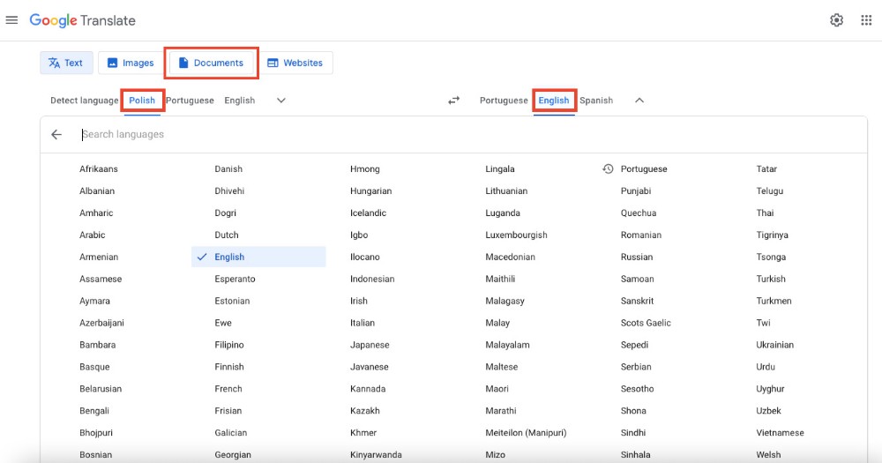Select English in target language bar
The height and width of the screenshot is (463, 882).
click(x=554, y=101)
